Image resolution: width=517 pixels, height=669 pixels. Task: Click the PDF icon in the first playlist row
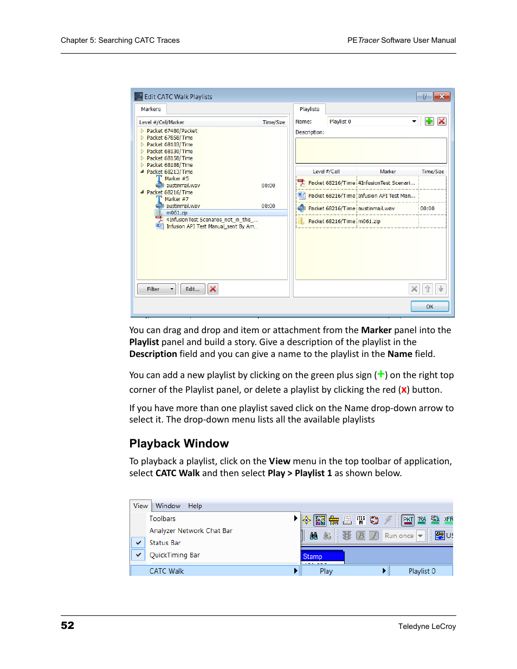point(301,183)
